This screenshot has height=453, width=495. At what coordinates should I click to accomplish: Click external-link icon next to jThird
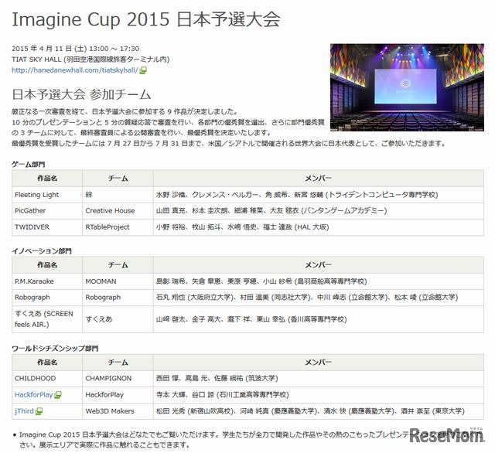tap(39, 411)
